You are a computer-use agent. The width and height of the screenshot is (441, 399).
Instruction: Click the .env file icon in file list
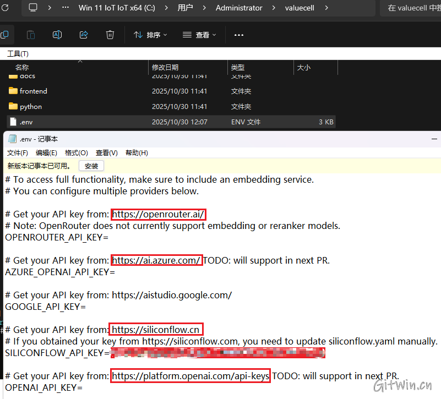(x=13, y=122)
